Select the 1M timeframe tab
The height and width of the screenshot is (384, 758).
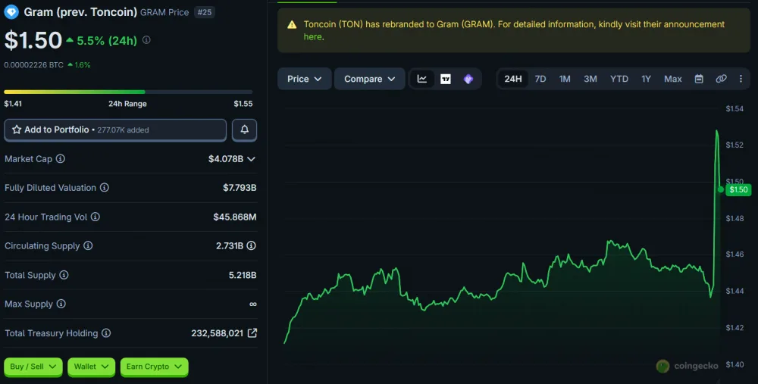coord(565,79)
